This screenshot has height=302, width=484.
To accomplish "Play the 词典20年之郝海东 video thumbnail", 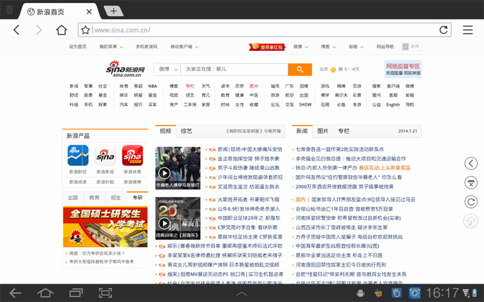I will coord(178,218).
